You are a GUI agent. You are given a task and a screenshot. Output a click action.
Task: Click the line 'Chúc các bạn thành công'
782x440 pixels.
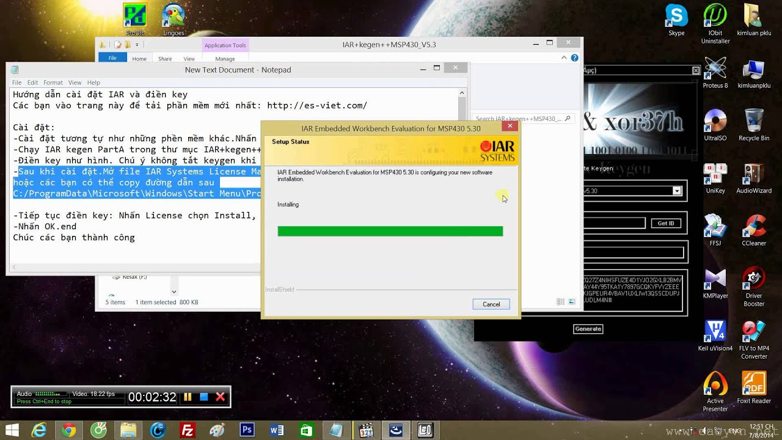point(74,238)
